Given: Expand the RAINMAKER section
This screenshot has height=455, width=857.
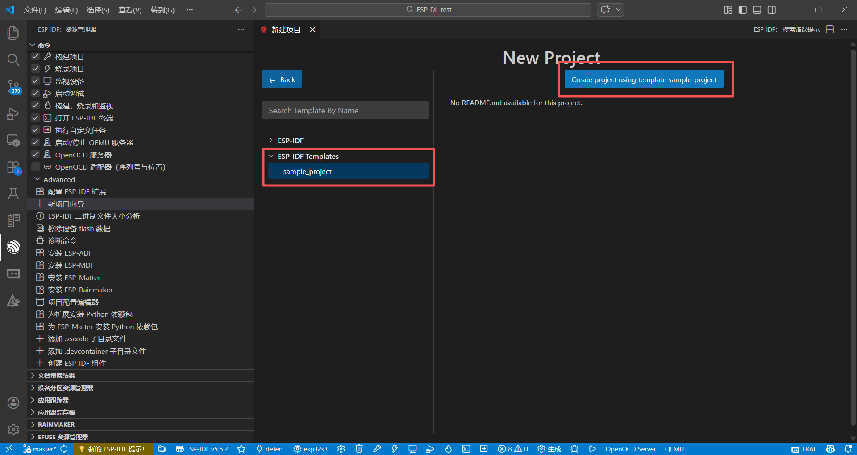Looking at the screenshot, I should (32, 425).
